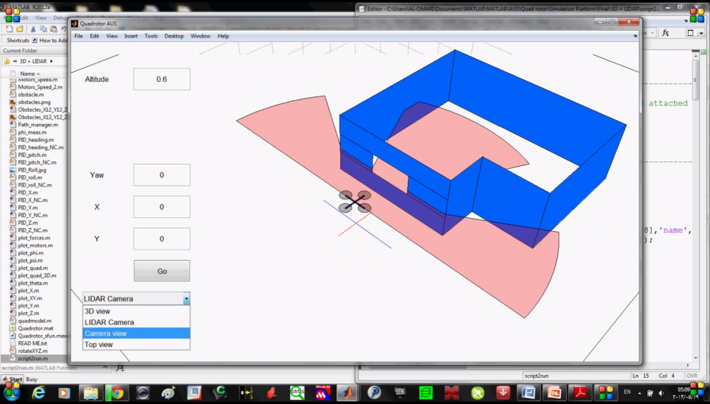The image size is (710, 404).
Task: Click the Windows Start orb
Action: pos(11,393)
